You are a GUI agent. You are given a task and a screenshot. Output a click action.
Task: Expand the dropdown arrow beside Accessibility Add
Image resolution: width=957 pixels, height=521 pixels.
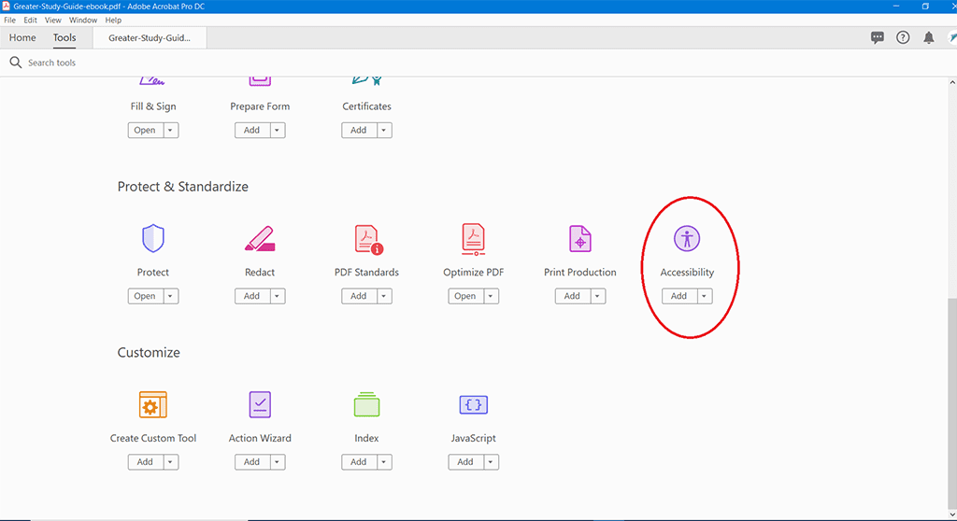click(x=704, y=296)
